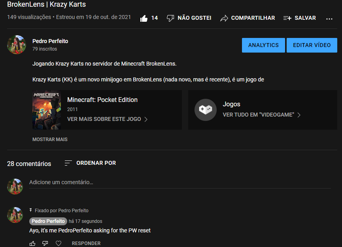Click the save-to-playlist icon

click(x=287, y=18)
